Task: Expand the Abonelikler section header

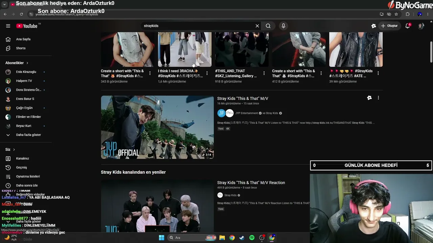Action: pos(17,63)
